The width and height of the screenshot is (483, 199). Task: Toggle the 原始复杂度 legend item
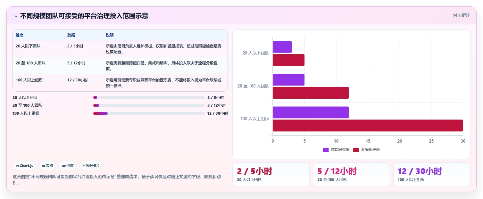tap(336, 150)
